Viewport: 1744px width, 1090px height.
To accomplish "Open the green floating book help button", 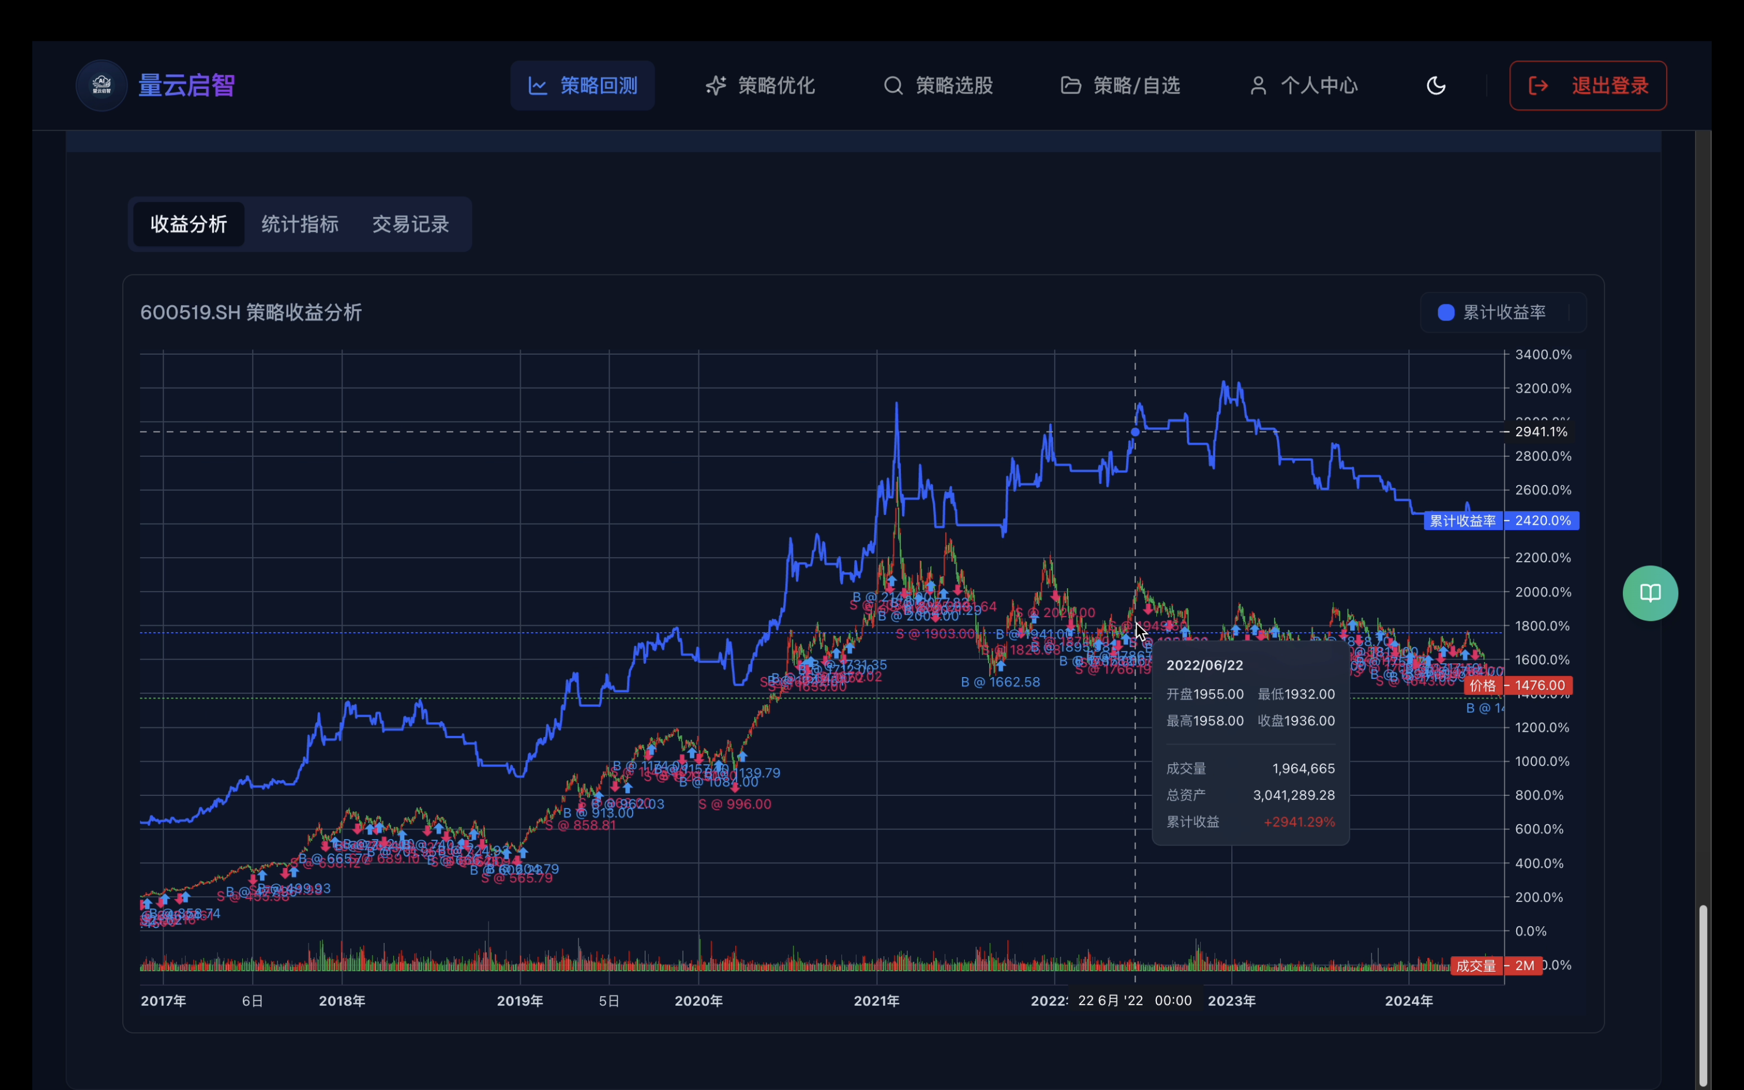I will tap(1651, 593).
